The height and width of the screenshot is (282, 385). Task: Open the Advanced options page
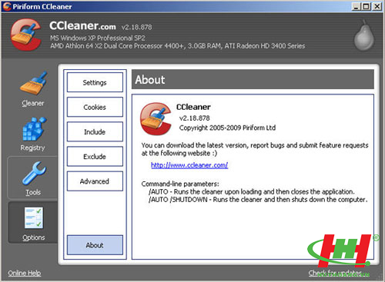tap(95, 181)
